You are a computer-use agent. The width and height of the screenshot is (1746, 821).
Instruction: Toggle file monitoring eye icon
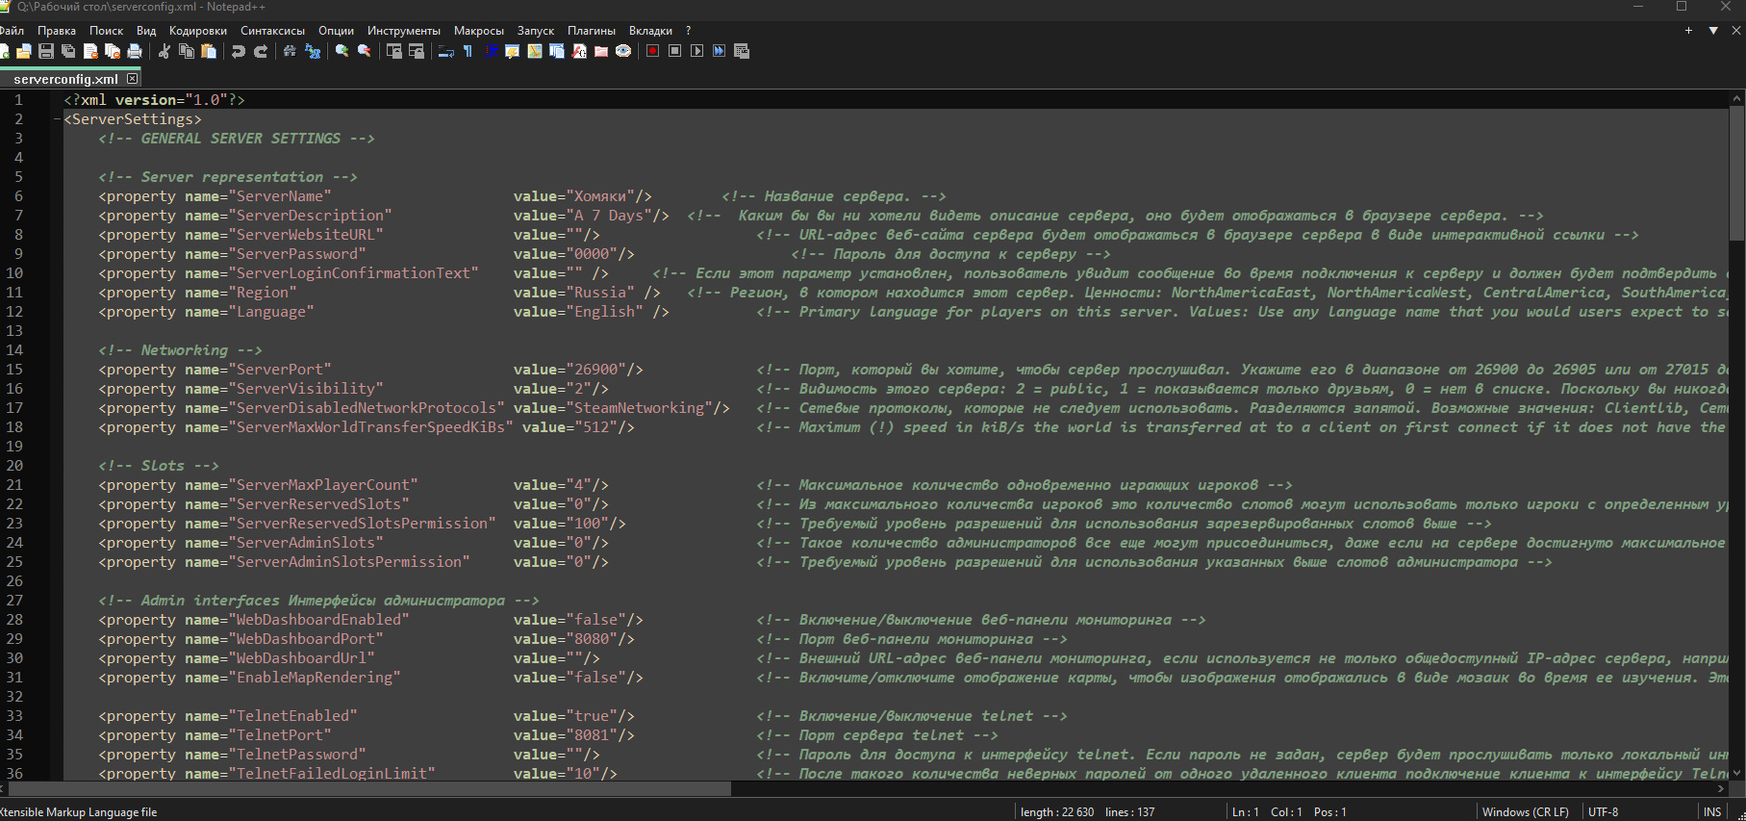623,51
